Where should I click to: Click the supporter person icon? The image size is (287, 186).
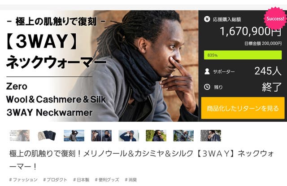[207, 71]
